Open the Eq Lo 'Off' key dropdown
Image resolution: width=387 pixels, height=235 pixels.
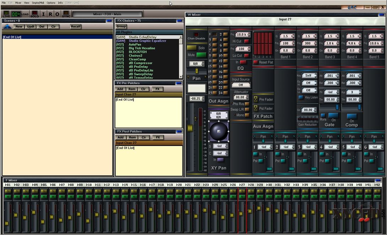(x=309, y=90)
